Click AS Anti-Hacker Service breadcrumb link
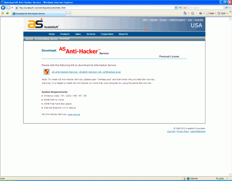 (46, 39)
